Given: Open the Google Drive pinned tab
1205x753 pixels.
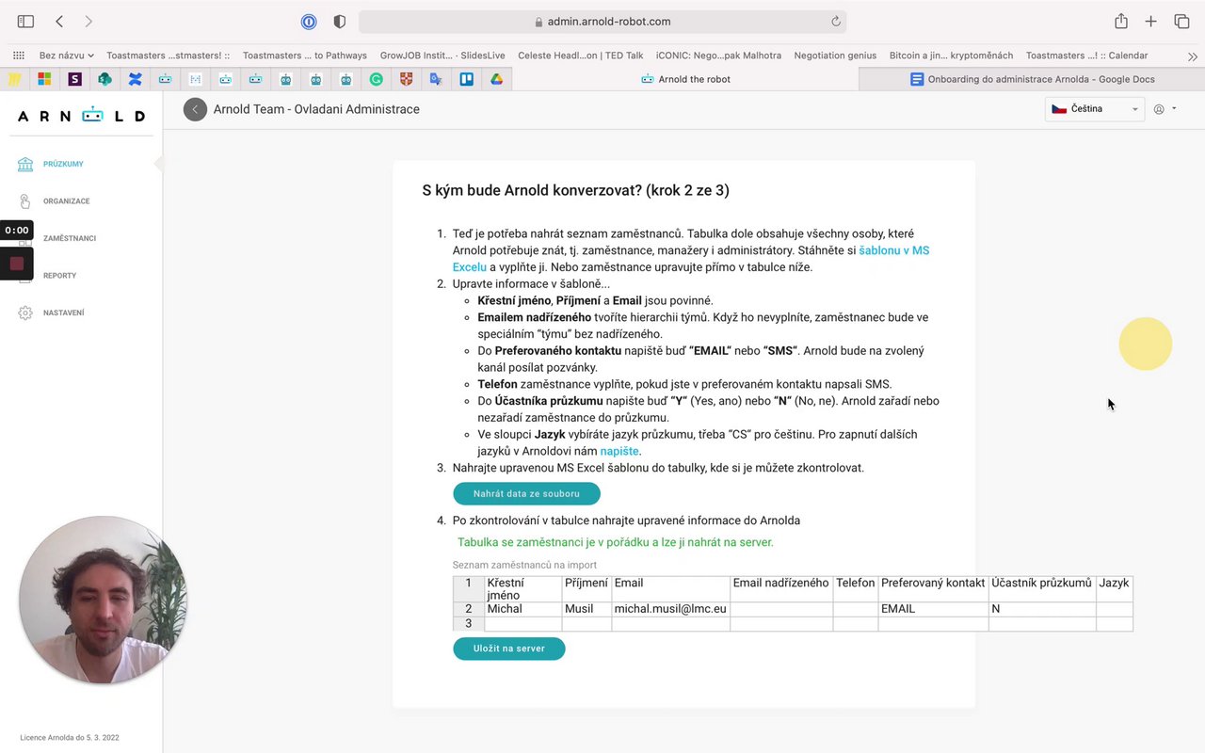Looking at the screenshot, I should 496,79.
